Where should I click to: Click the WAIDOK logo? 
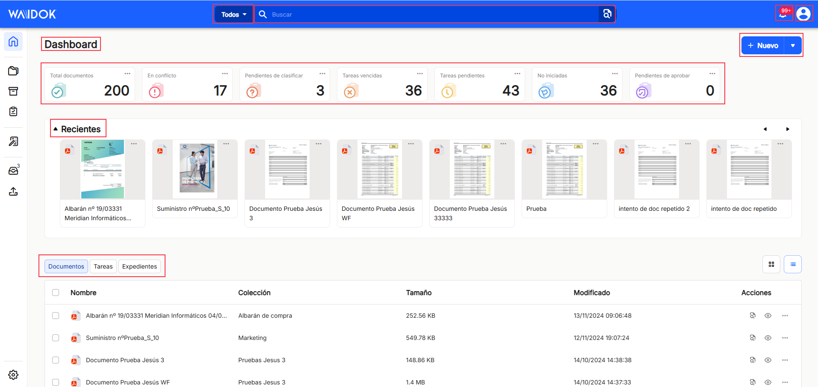[x=32, y=14]
